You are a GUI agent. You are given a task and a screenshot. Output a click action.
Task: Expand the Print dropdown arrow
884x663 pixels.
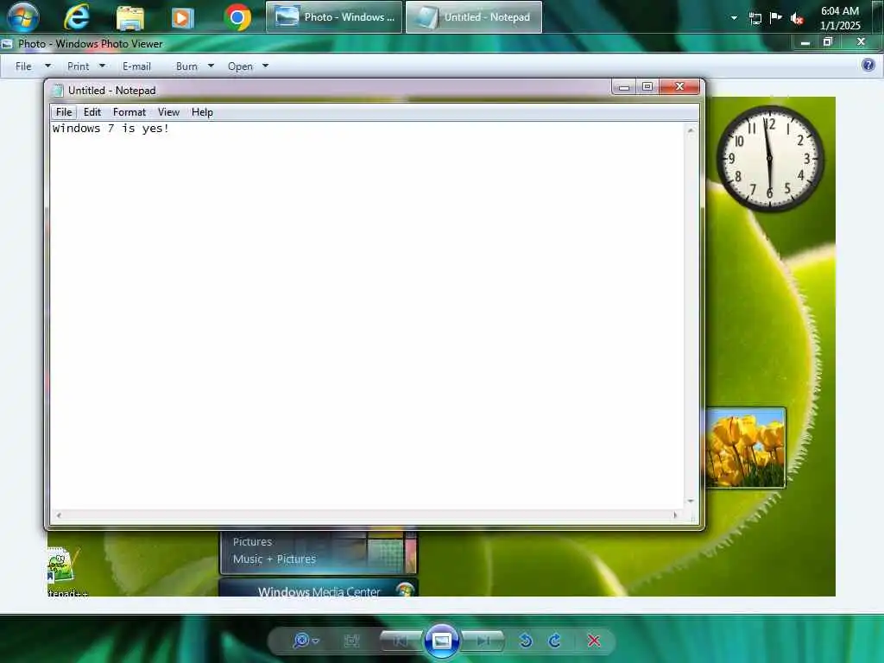click(x=102, y=66)
